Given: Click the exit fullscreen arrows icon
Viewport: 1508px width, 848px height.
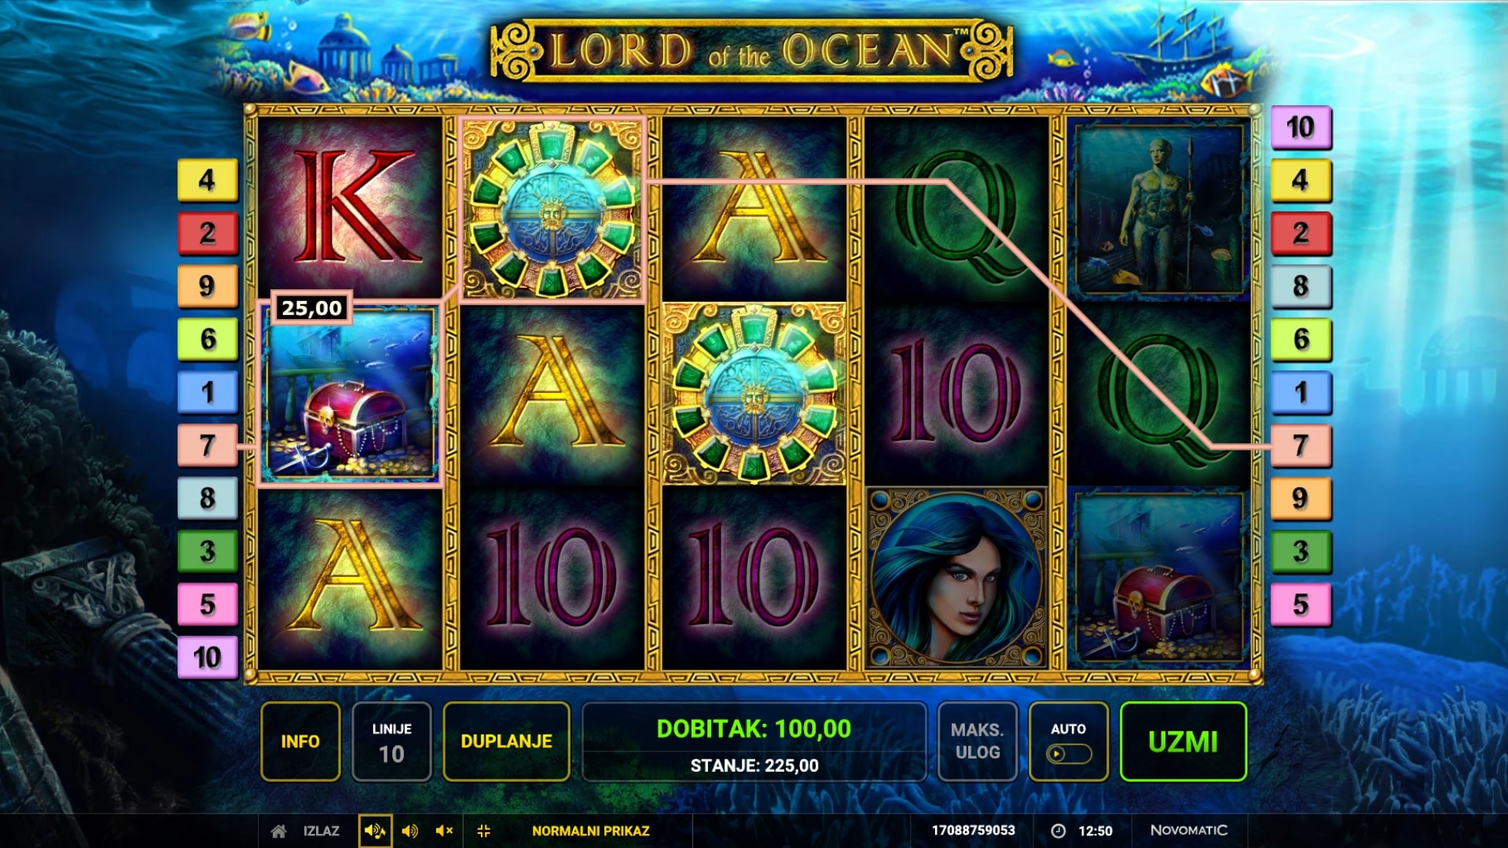Looking at the screenshot, I should [x=483, y=831].
